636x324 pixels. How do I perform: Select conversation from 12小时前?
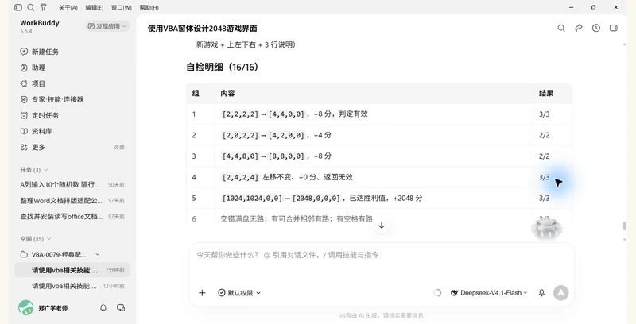72,286
